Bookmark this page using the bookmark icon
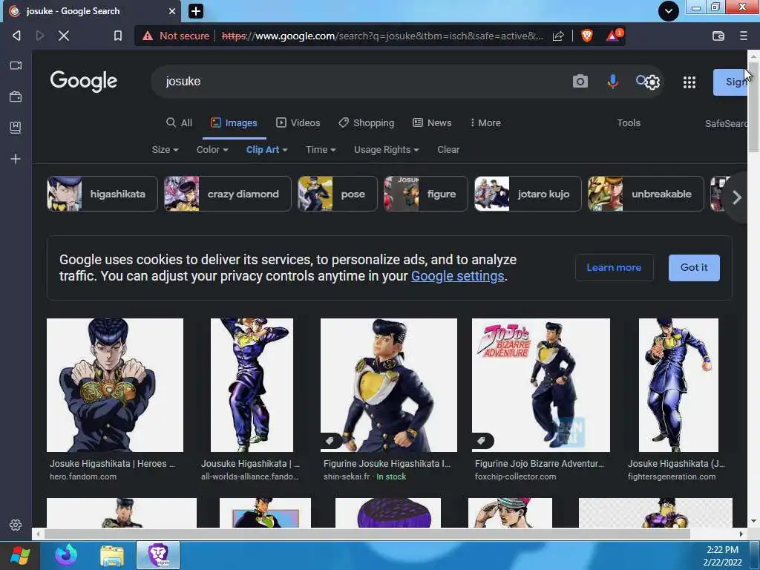This screenshot has width=760, height=570. (118, 36)
